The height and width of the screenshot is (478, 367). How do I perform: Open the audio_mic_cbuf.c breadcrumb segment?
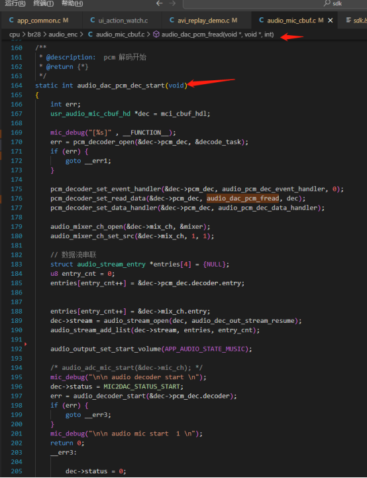tap(120, 34)
